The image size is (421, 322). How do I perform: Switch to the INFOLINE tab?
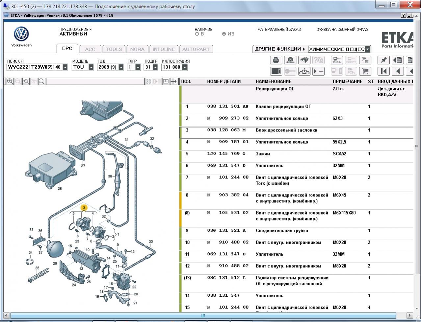tap(164, 49)
